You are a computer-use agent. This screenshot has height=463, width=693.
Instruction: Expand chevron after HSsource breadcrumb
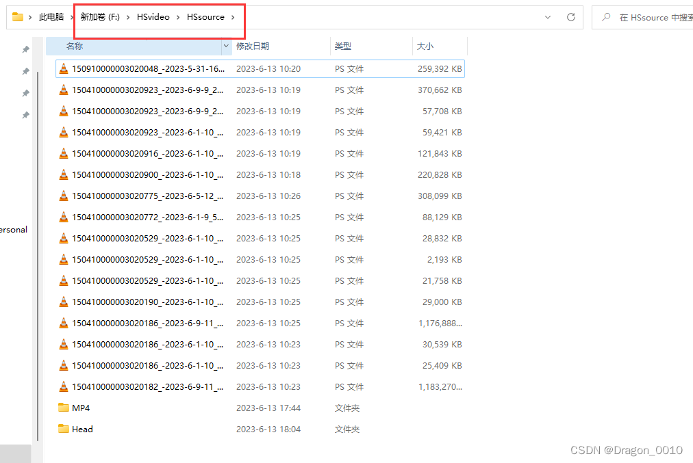[233, 17]
